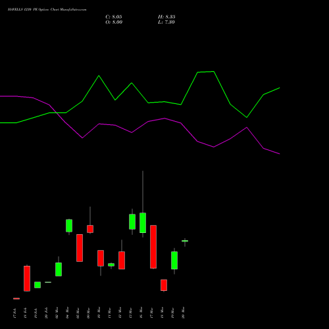Click the 18 Feb date label

(25, 313)
